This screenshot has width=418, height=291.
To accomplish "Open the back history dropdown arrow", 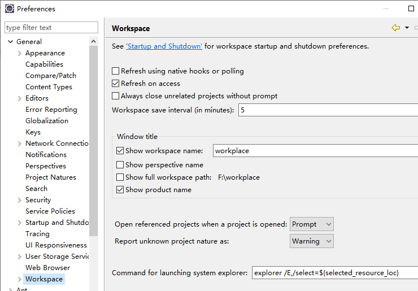I will click(407, 28).
